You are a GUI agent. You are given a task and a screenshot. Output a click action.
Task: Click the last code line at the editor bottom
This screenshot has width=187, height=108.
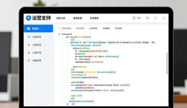point(73,104)
